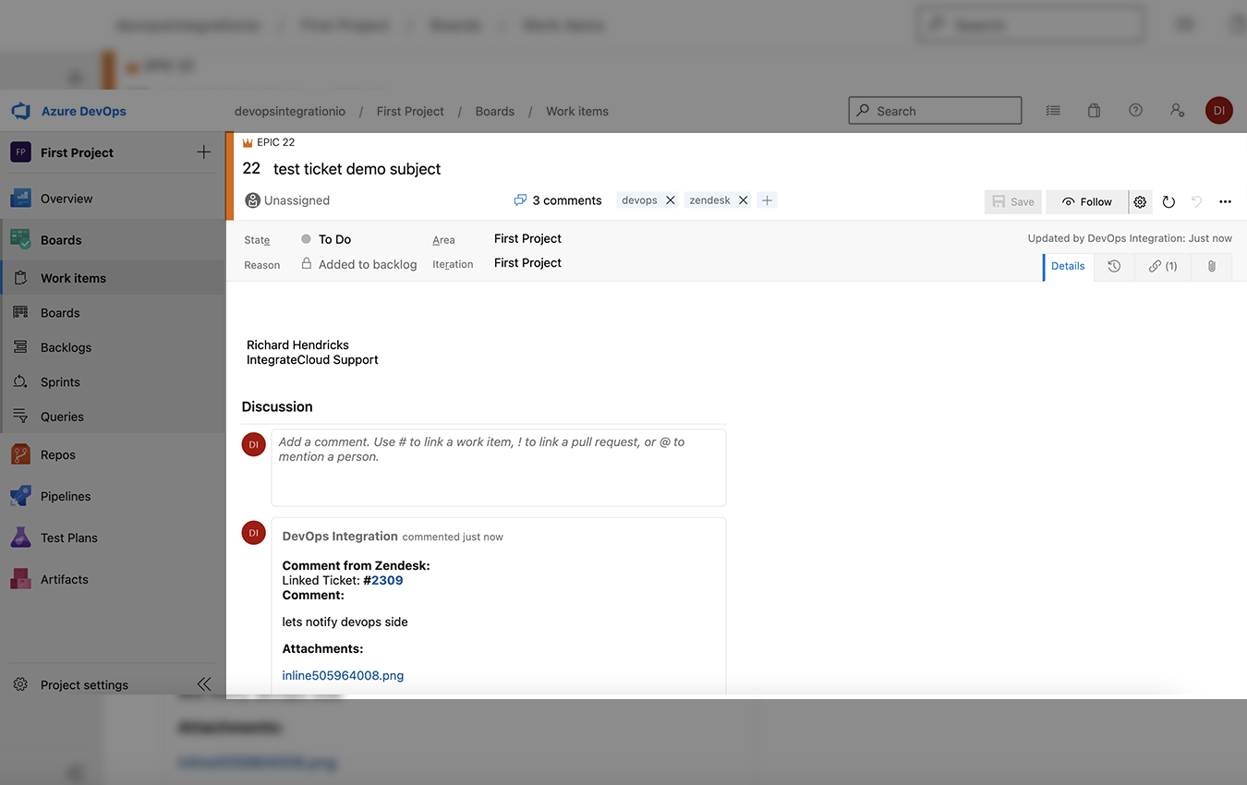The width and height of the screenshot is (1247, 785).
Task: Select the IntegrateCloud Support text
Action: click(x=312, y=359)
